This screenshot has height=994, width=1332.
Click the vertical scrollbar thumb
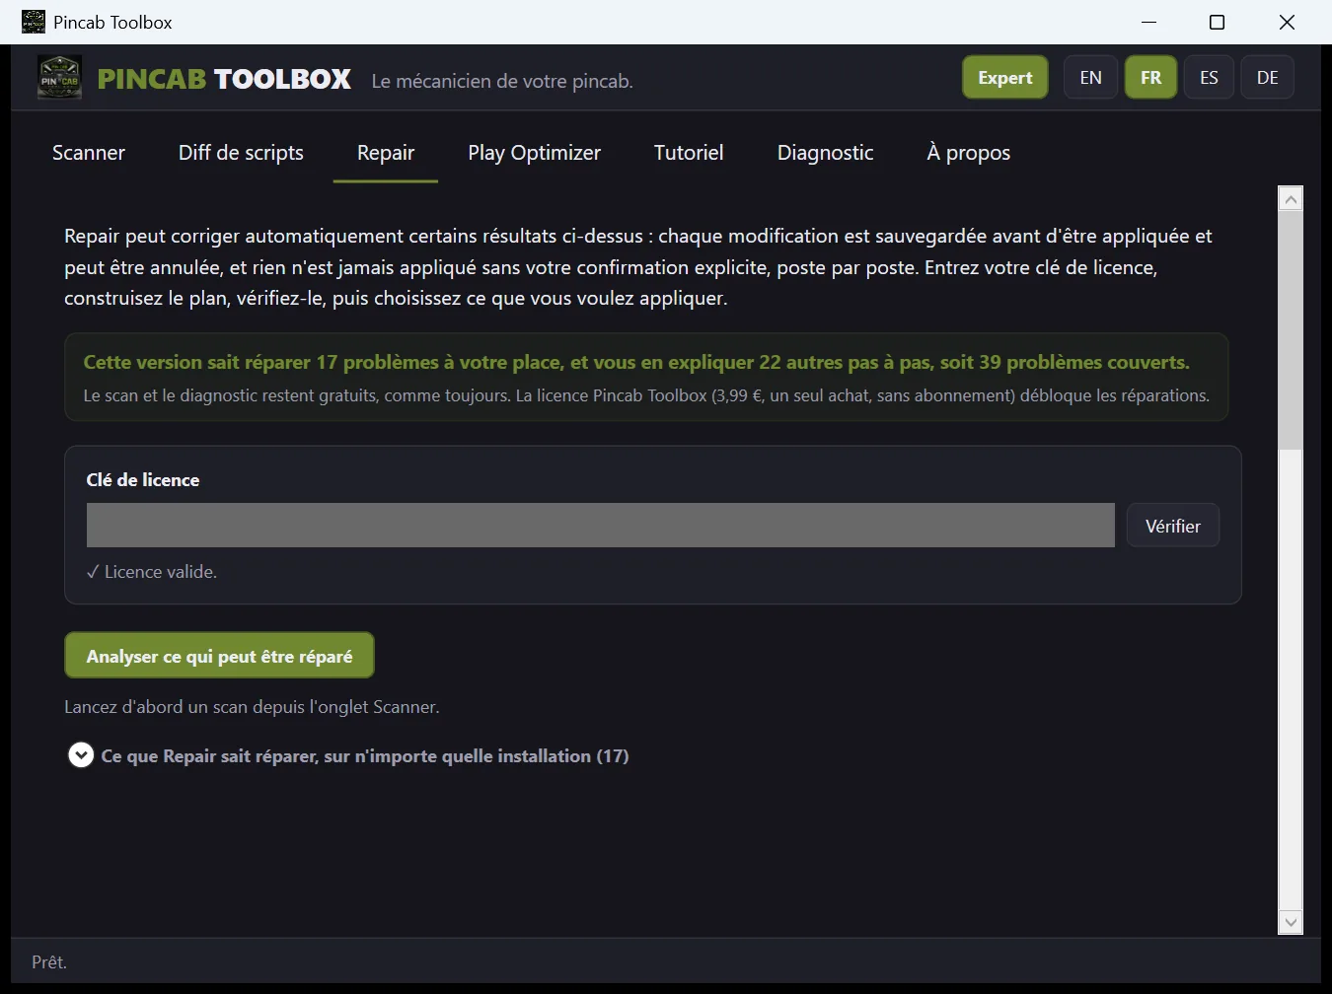[x=1291, y=330]
